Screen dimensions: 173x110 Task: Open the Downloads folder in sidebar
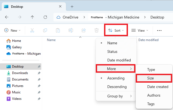point(20,73)
